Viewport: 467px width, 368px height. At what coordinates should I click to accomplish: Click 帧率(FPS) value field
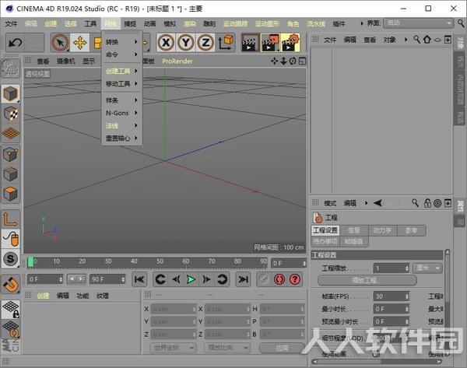(391, 296)
